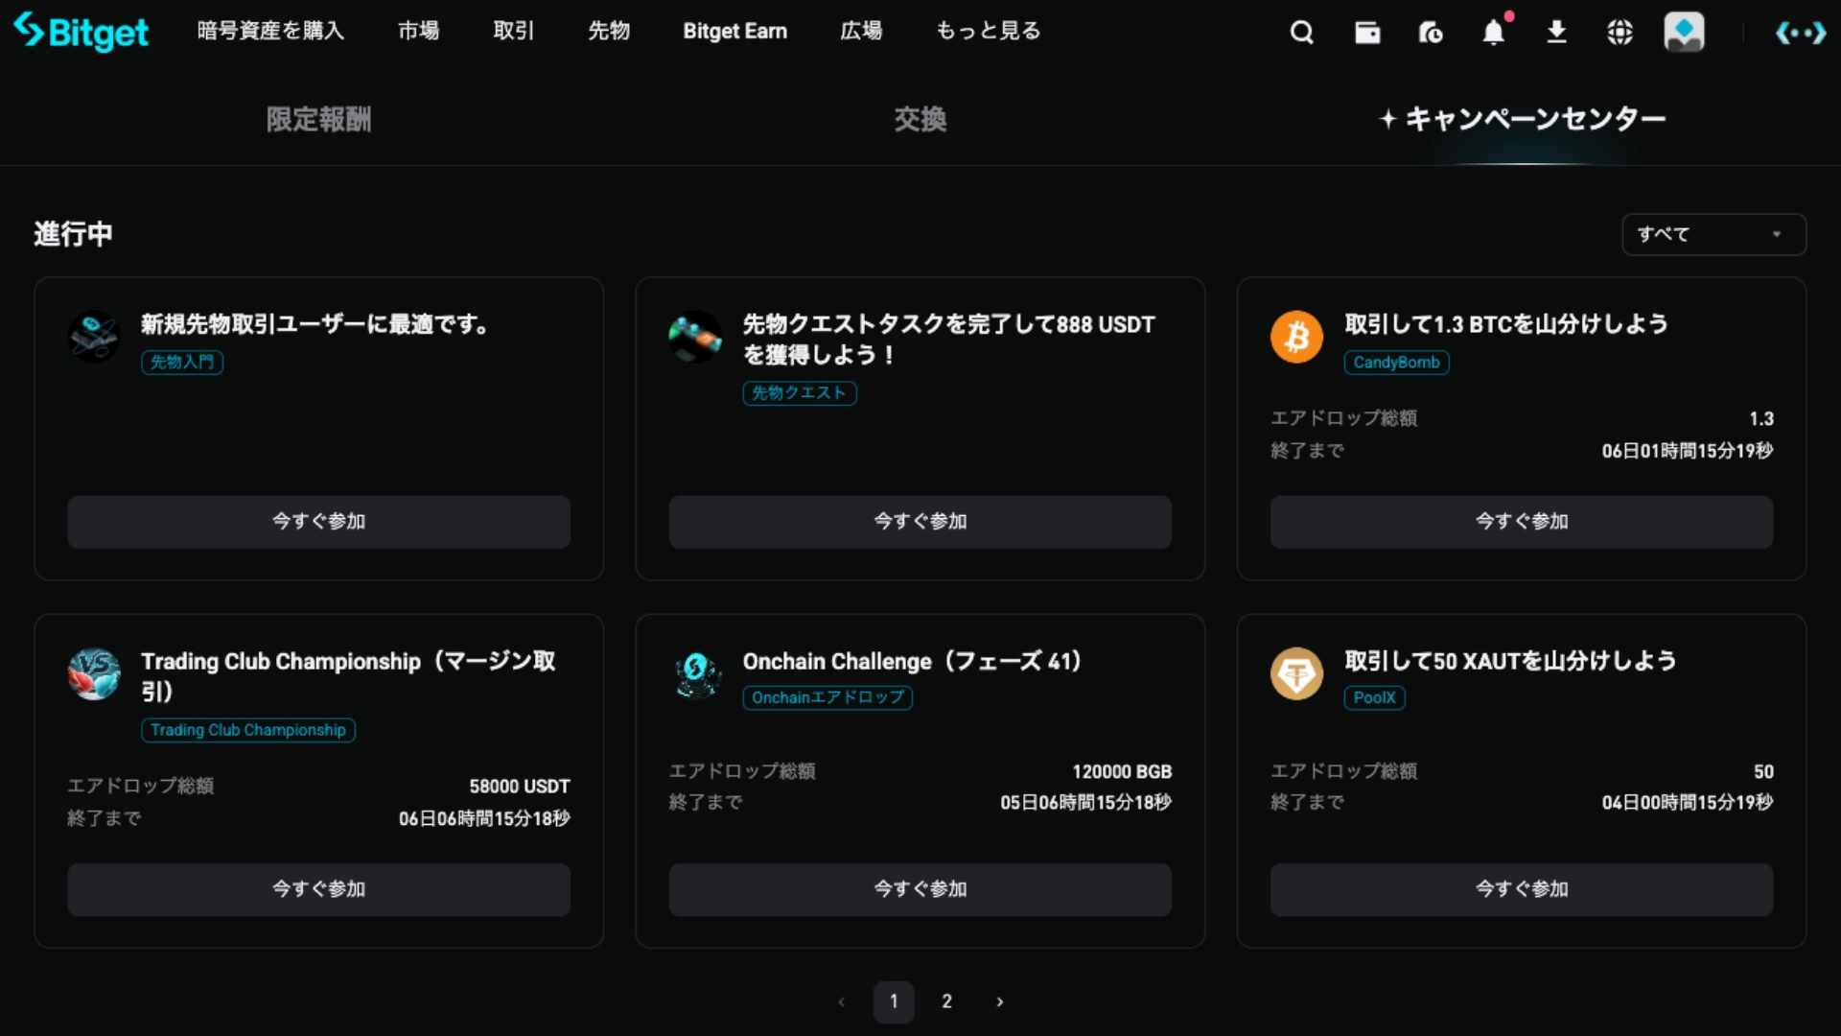The image size is (1841, 1036).
Task: Click 今すぐ参加 on the Trading Club Championship card
Action: click(x=318, y=889)
